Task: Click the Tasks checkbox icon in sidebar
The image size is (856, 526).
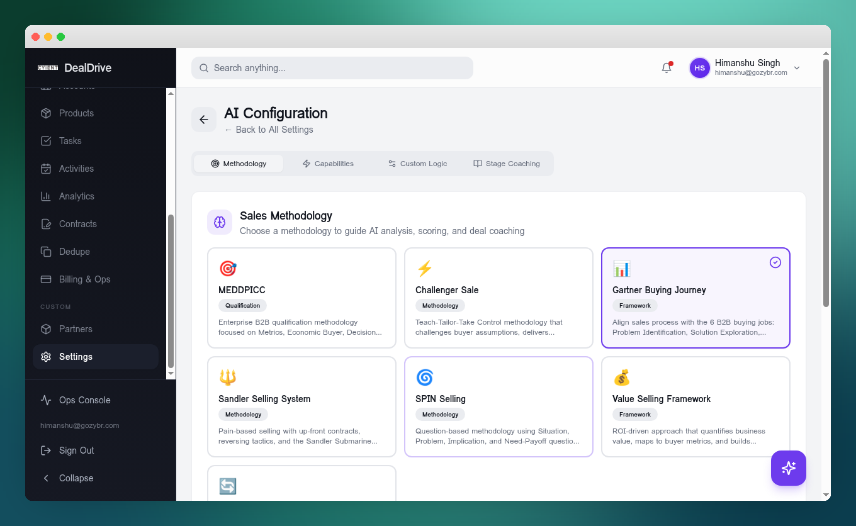Action: (46, 141)
